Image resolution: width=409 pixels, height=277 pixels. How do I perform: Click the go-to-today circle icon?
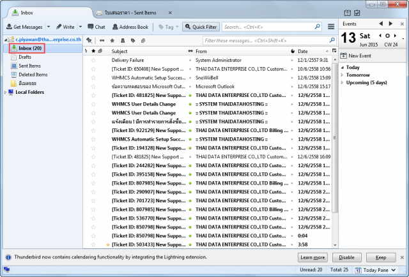(388, 36)
